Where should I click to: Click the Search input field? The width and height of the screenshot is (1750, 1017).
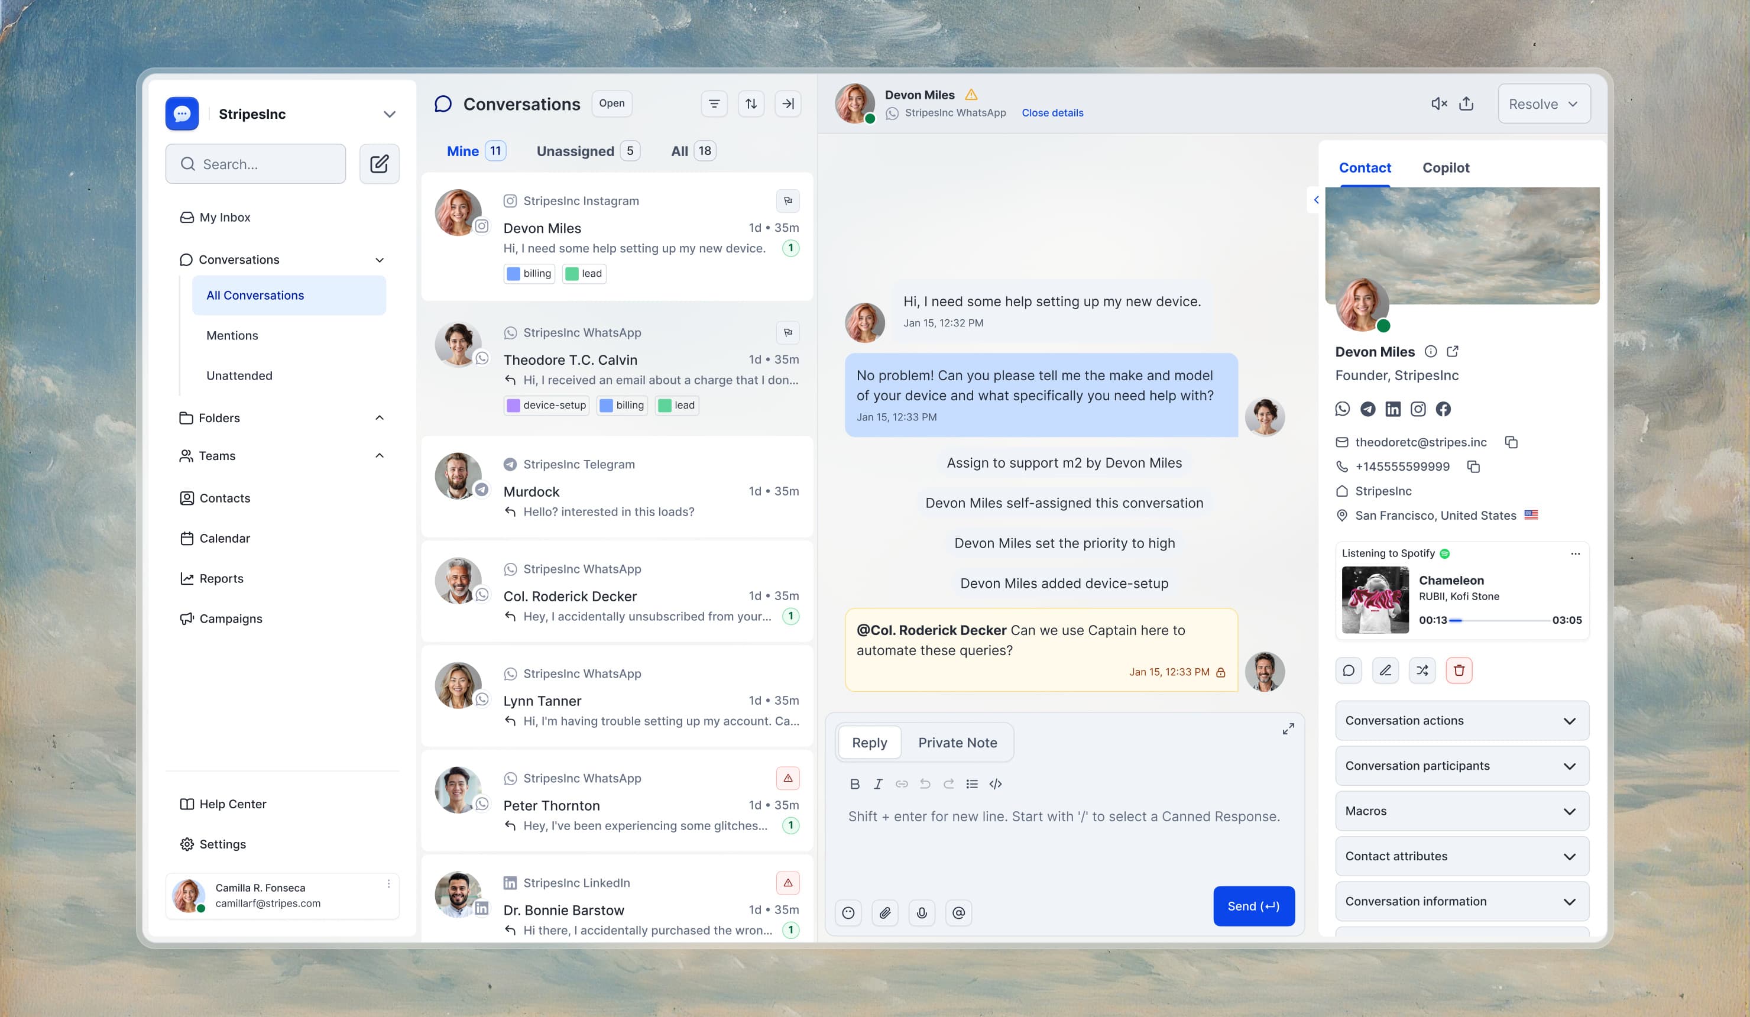point(255,164)
